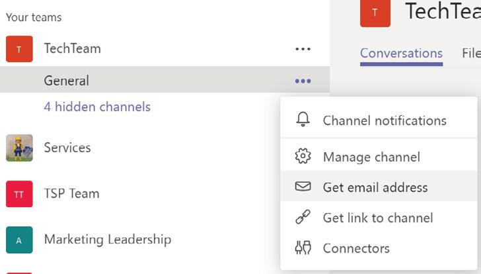
Task: Choose Channel notifications from the menu
Action: pos(379,120)
